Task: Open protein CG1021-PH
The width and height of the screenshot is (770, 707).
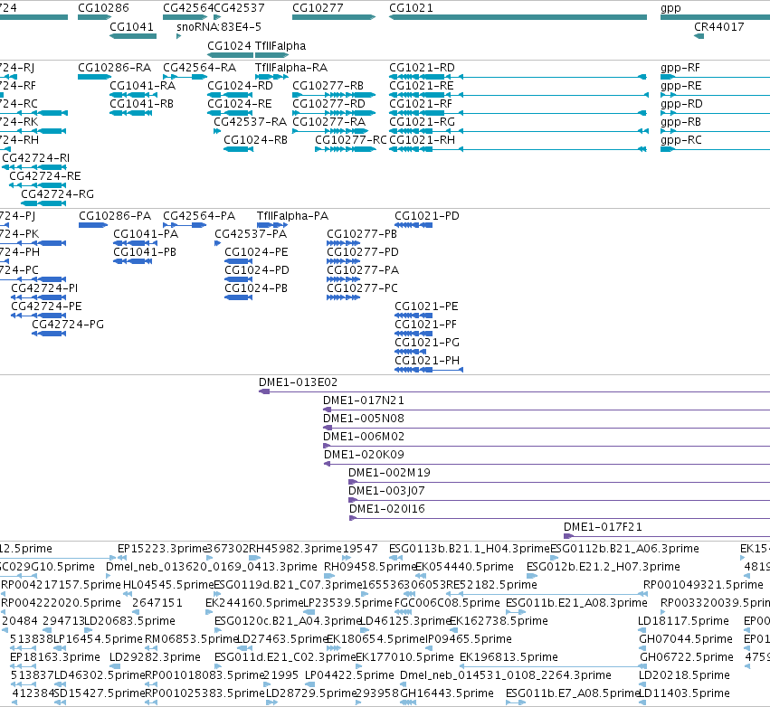Action: coord(427,361)
